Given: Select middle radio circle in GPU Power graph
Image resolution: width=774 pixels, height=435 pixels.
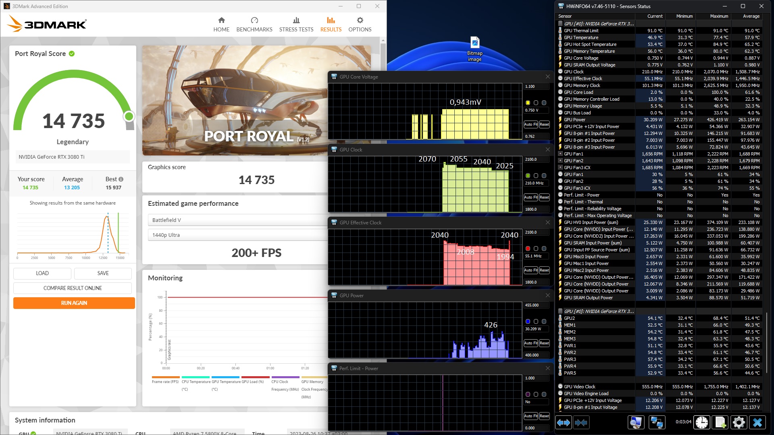Looking at the screenshot, I should pos(536,321).
